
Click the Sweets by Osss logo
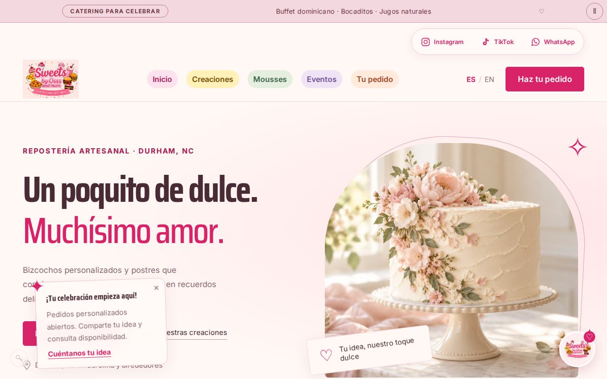51,79
